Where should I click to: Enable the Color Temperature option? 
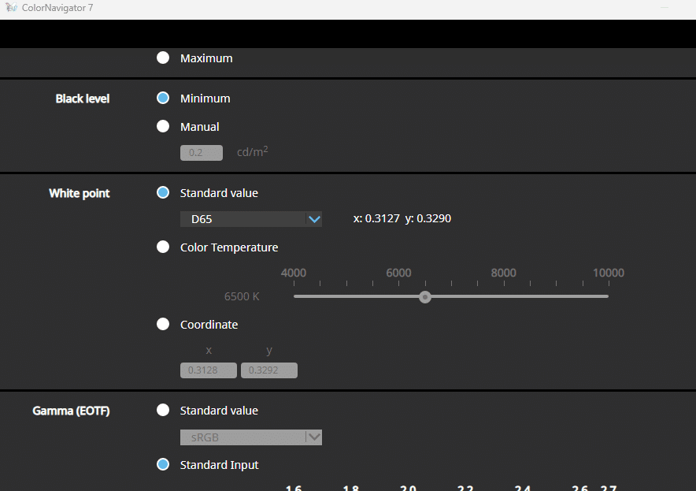pyautogui.click(x=163, y=247)
